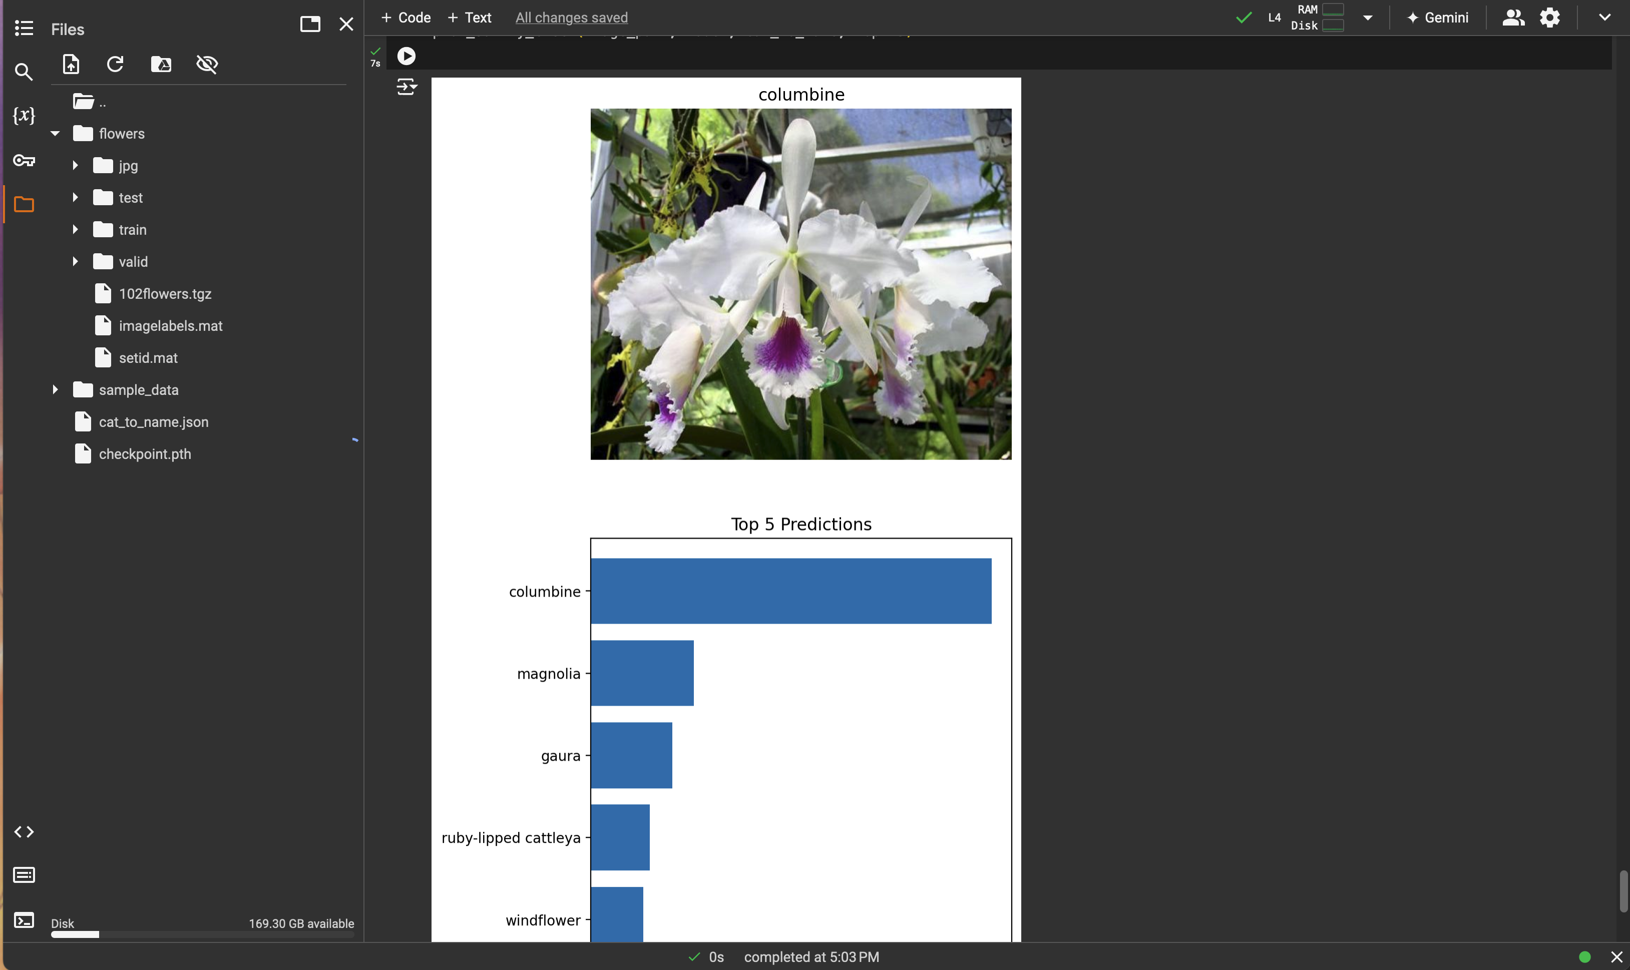Collapse the header with chevron arrow
The width and height of the screenshot is (1630, 970).
coord(1604,18)
